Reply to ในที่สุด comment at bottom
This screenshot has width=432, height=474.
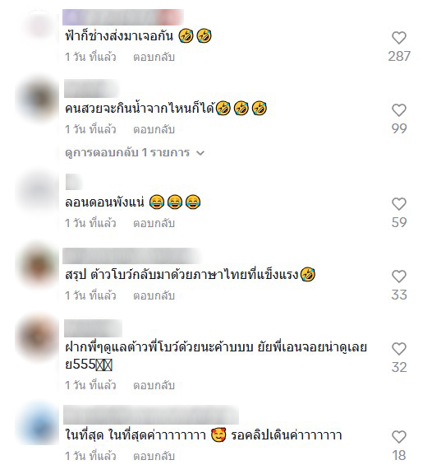pos(154,456)
